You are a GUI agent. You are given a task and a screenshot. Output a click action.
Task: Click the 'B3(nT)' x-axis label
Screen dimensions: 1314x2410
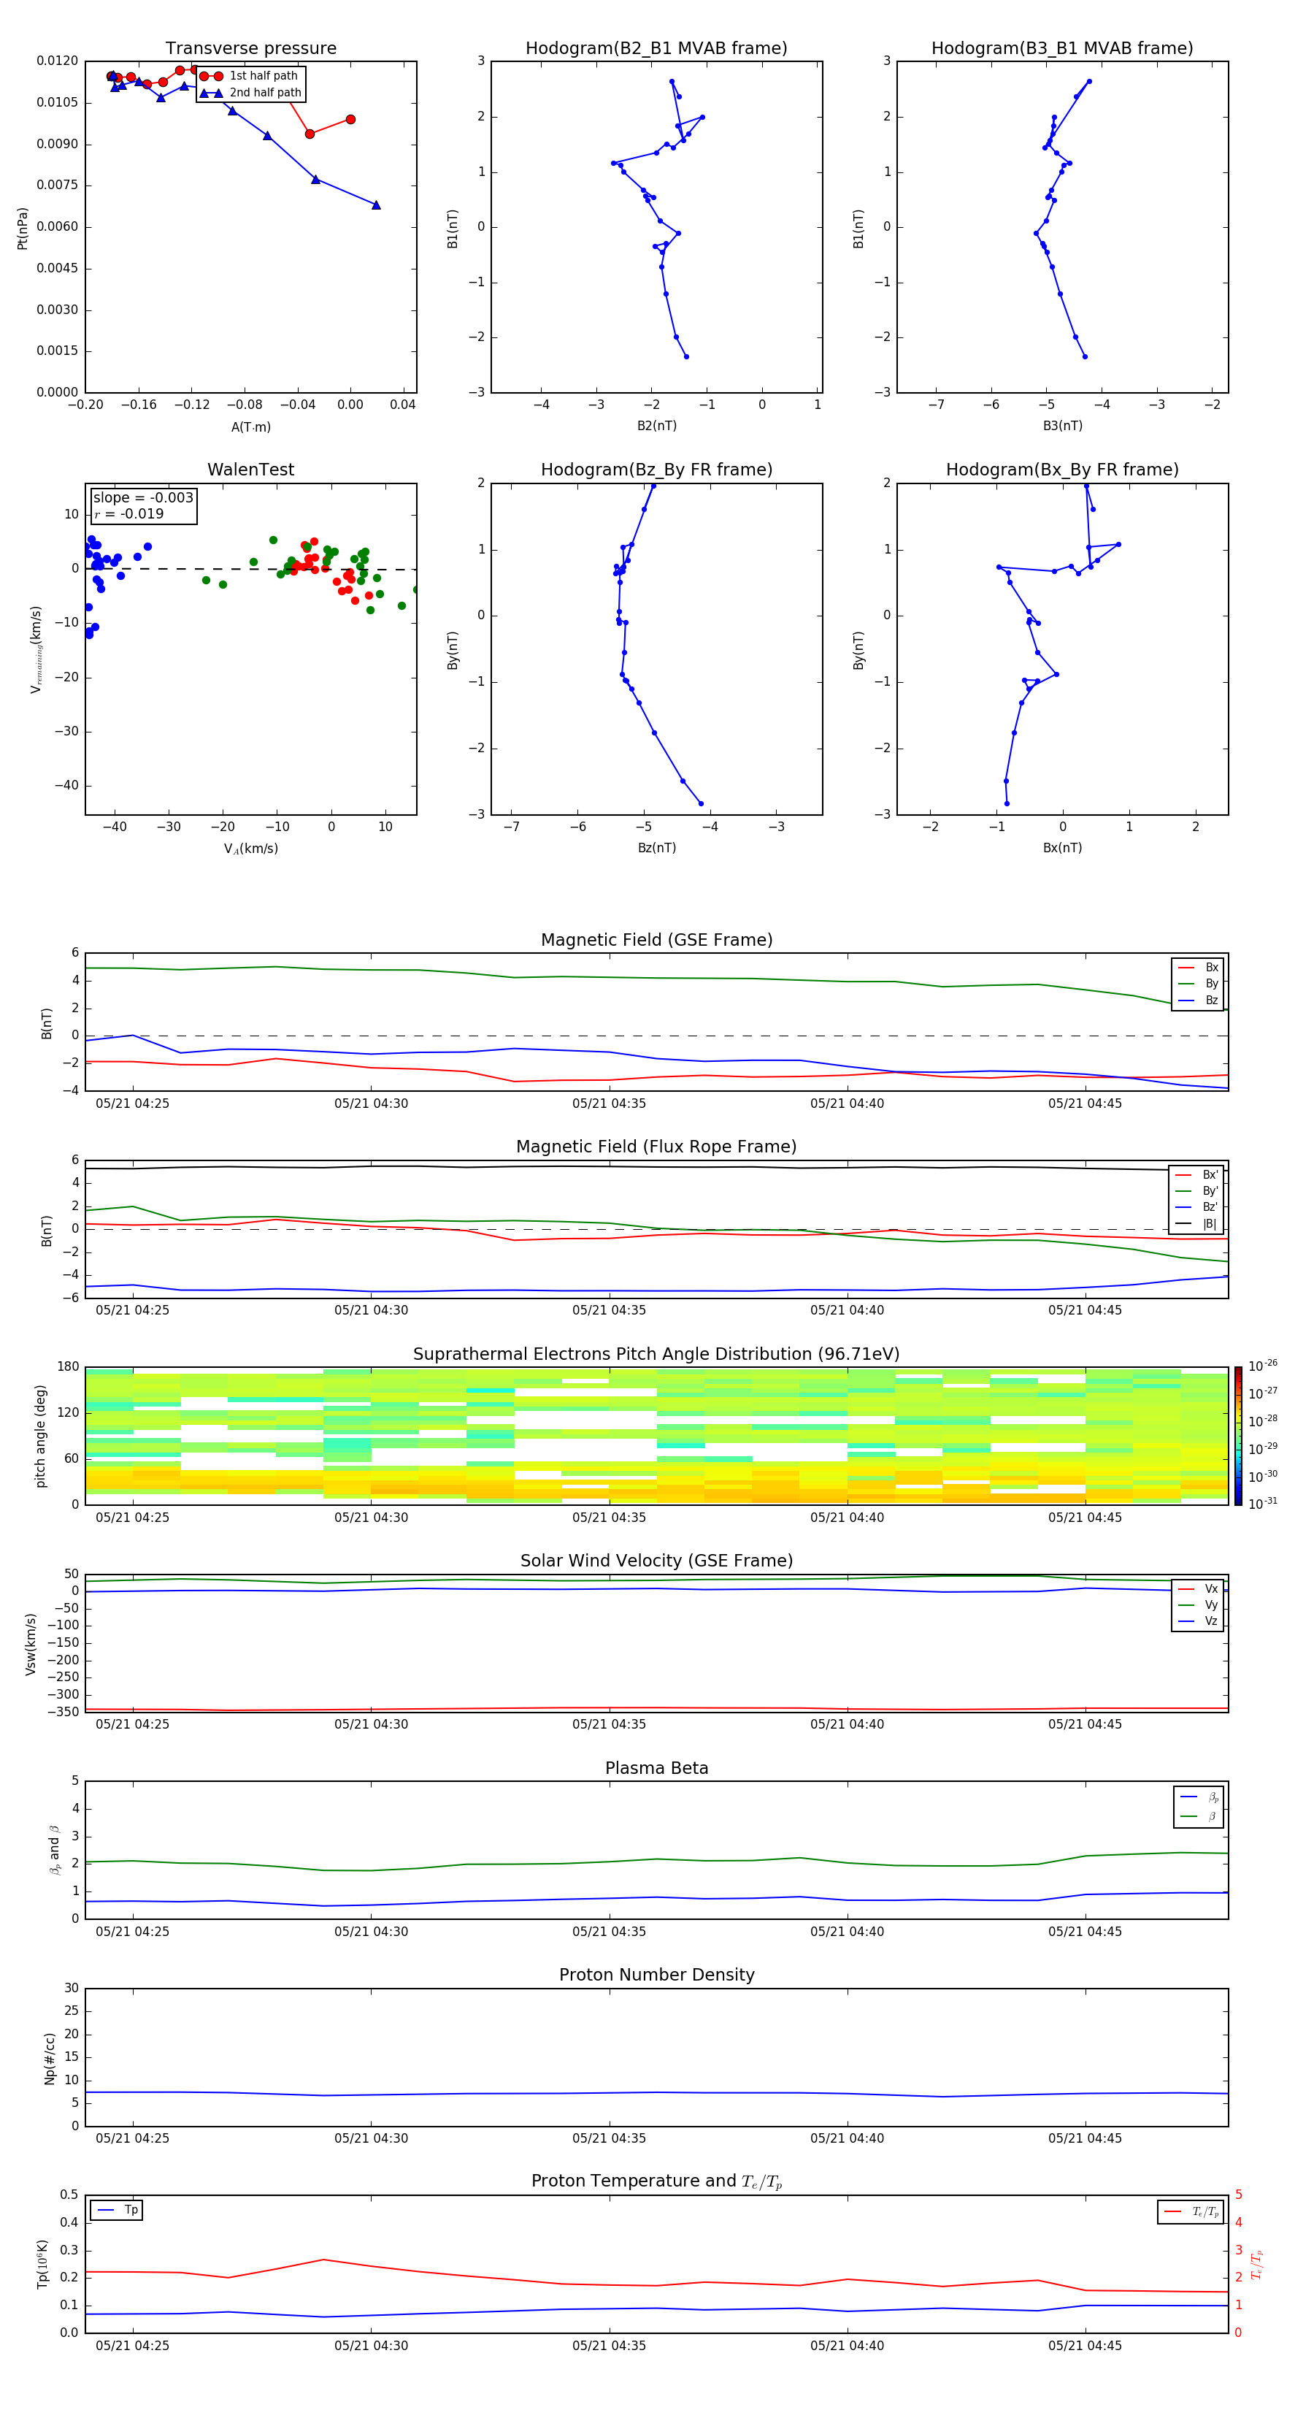pyautogui.click(x=1062, y=426)
